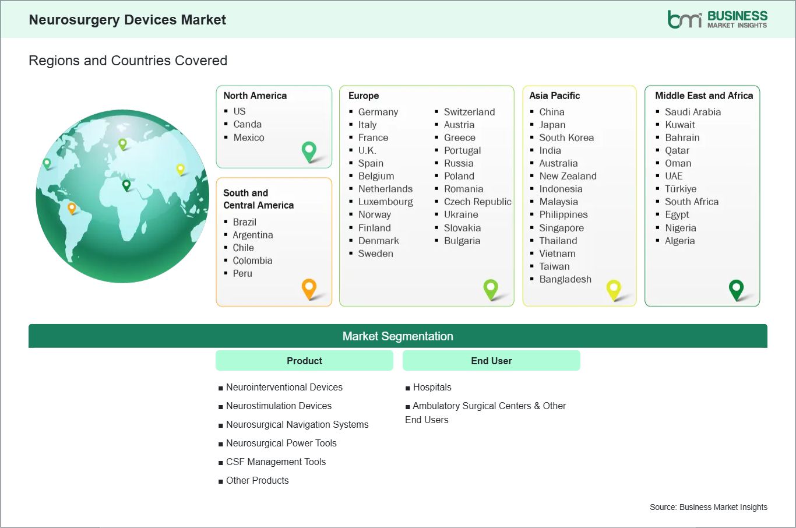Image resolution: width=796 pixels, height=528 pixels.
Task: Click the yellow pin on the globe over Asia
Action: [181, 169]
